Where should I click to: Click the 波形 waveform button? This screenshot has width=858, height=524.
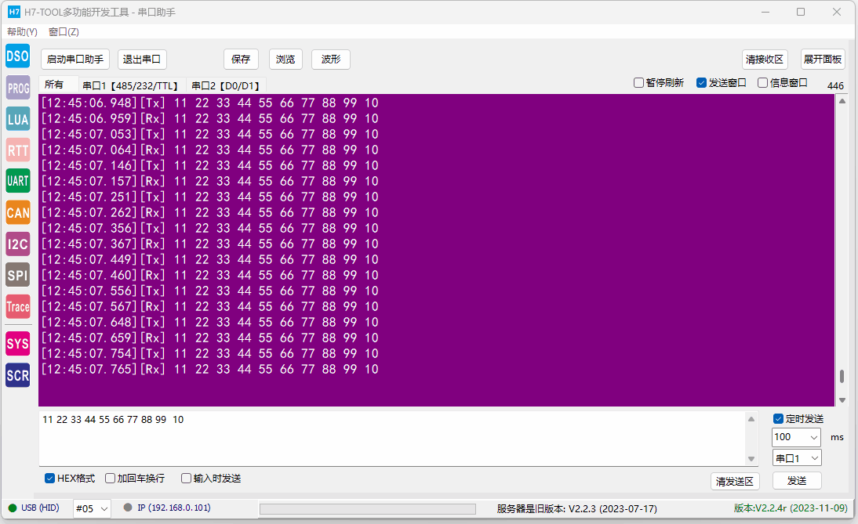331,59
